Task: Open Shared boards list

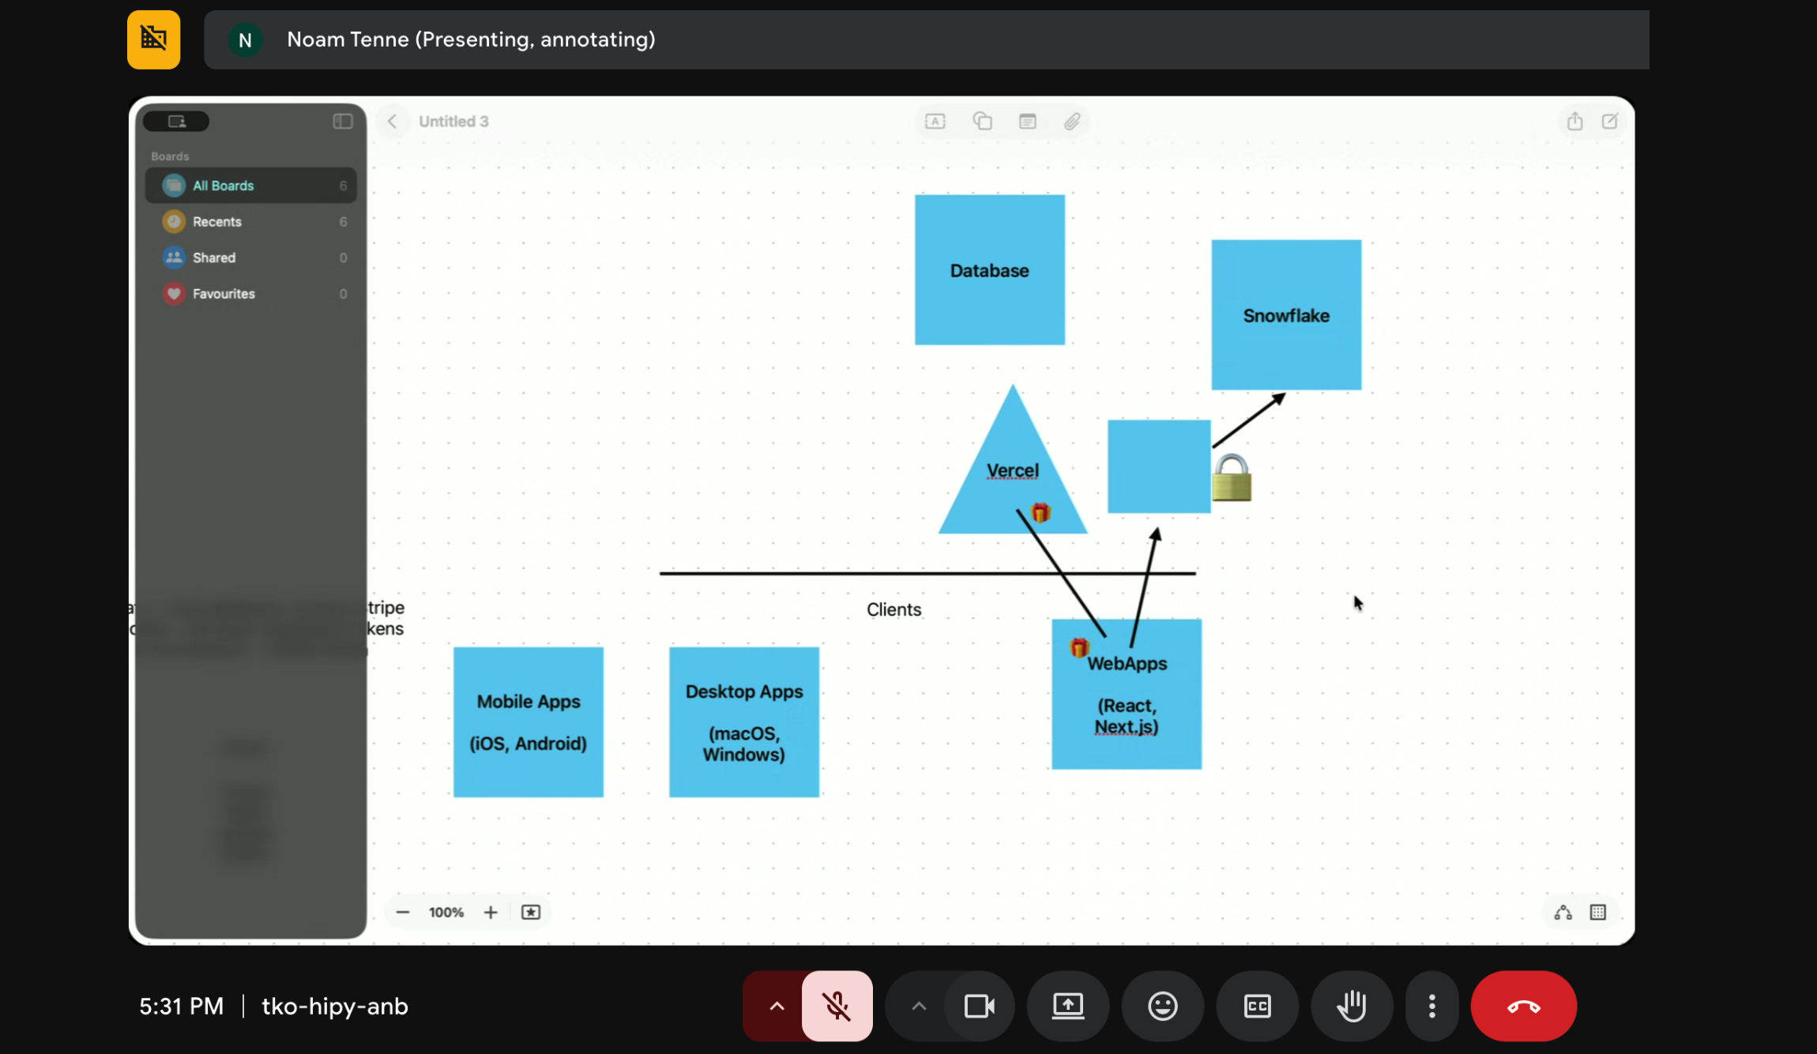Action: point(250,258)
